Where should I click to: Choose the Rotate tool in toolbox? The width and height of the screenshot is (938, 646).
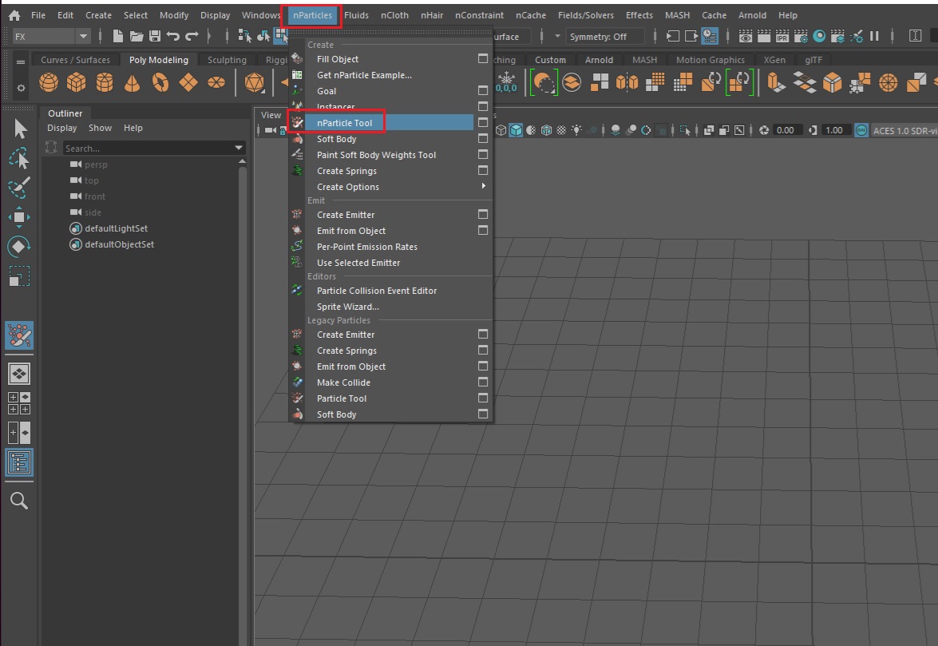(19, 247)
